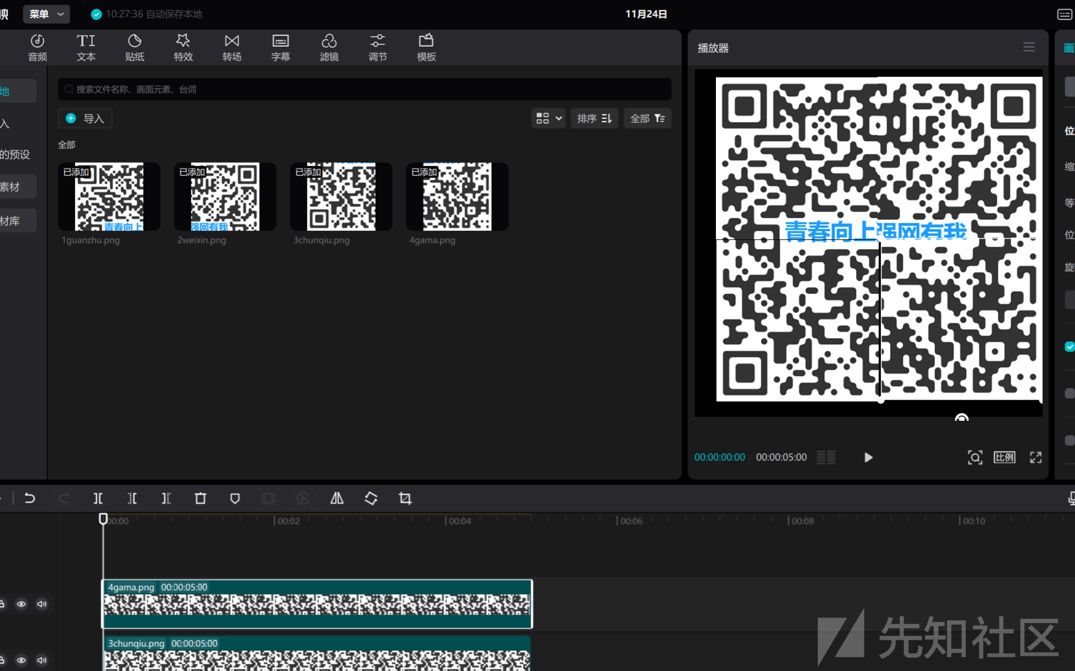Open the 菜单 dropdown menu
Screen dimensions: 1075x671
(x=46, y=14)
